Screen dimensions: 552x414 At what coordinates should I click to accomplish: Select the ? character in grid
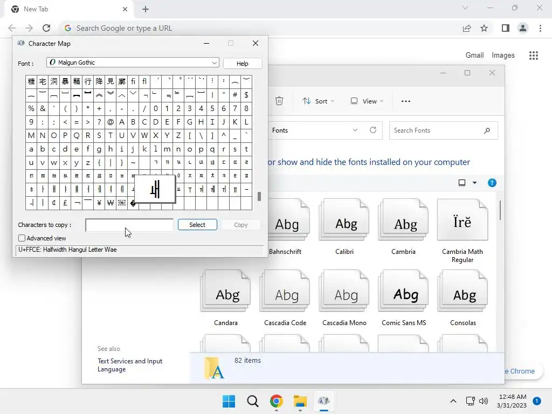tap(99, 122)
